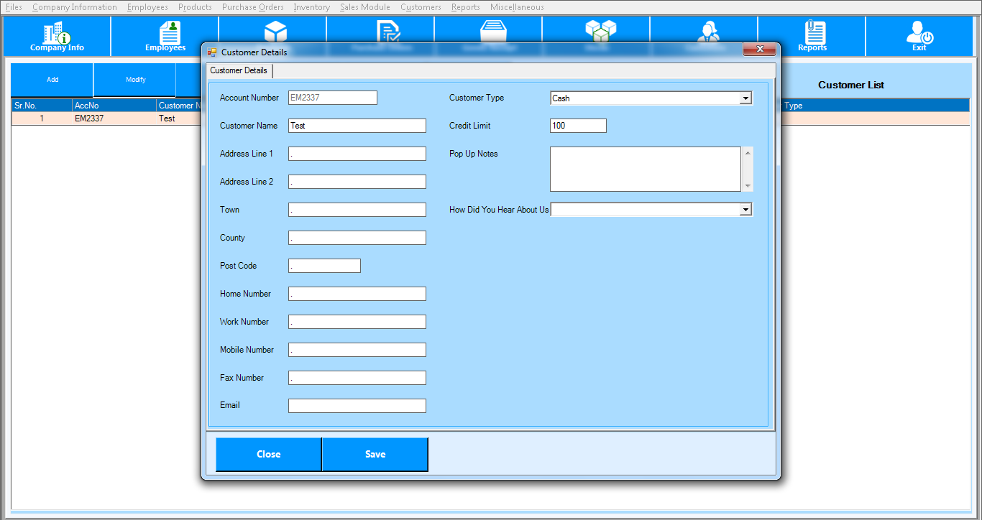This screenshot has width=982, height=520.
Task: Click into the Email input field
Action: coord(357,406)
